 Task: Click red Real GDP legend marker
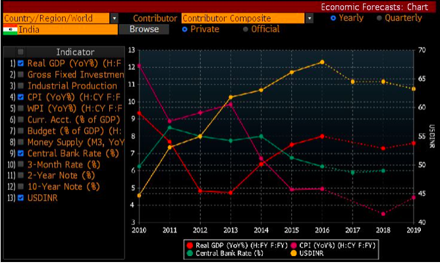190,245
